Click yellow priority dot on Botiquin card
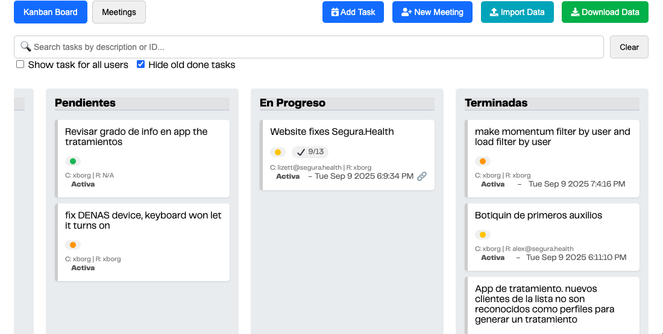The height and width of the screenshot is (334, 663). pos(483,235)
